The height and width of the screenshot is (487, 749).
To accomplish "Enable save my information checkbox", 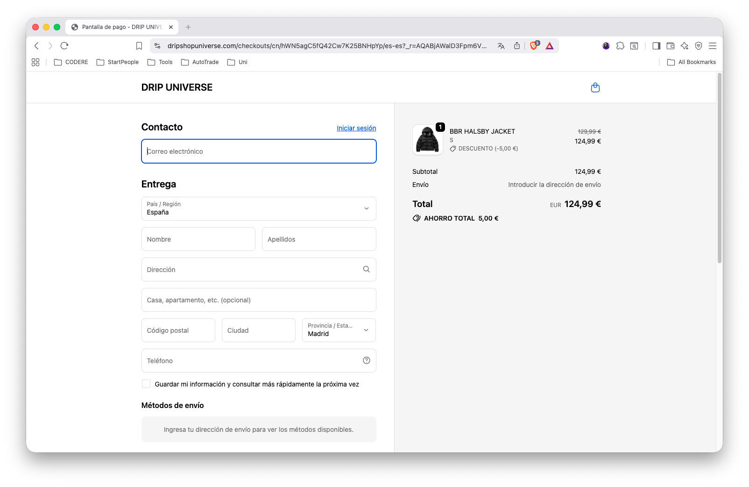I will (146, 384).
